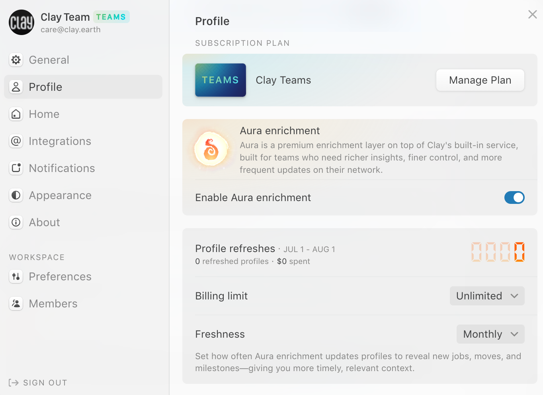Click SIGN OUT at bottom left
This screenshot has width=543, height=395.
point(38,382)
